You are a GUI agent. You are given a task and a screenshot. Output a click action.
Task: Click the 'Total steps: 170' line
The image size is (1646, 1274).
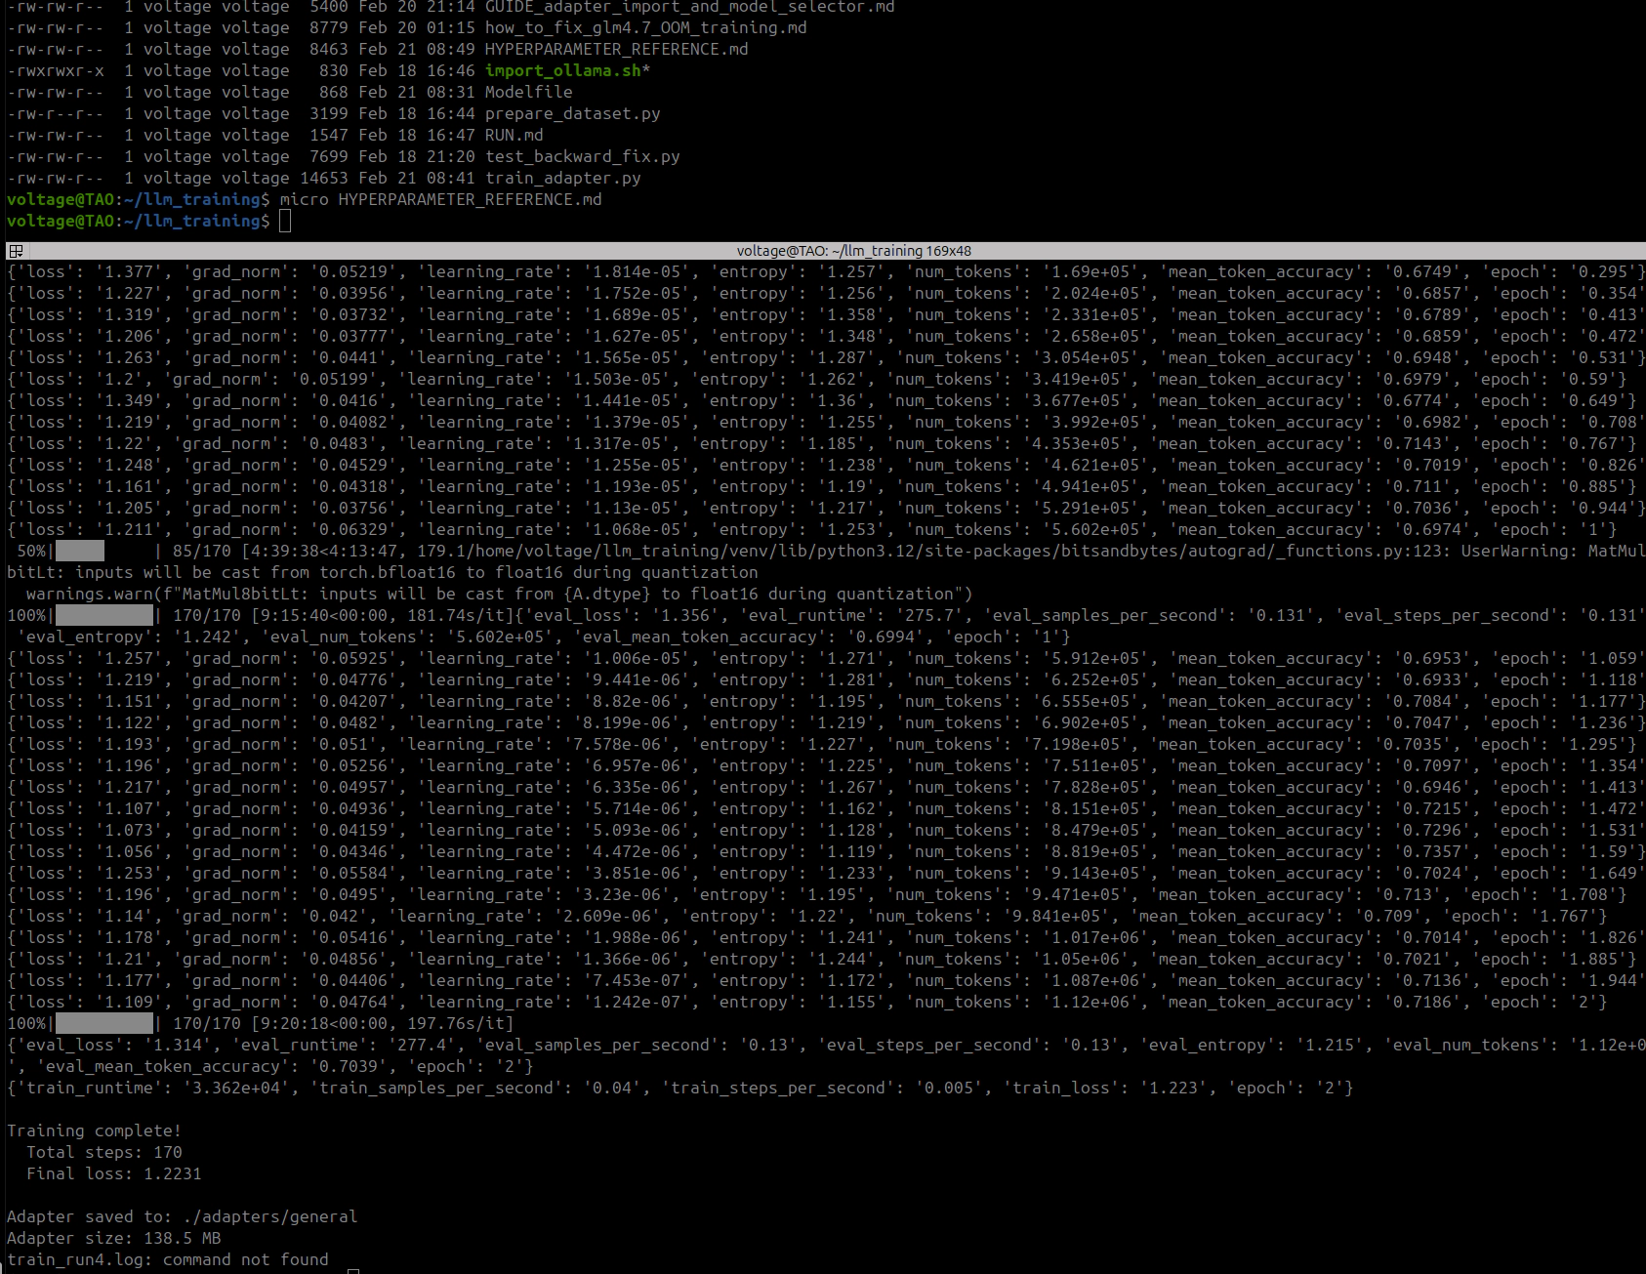pos(103,1152)
